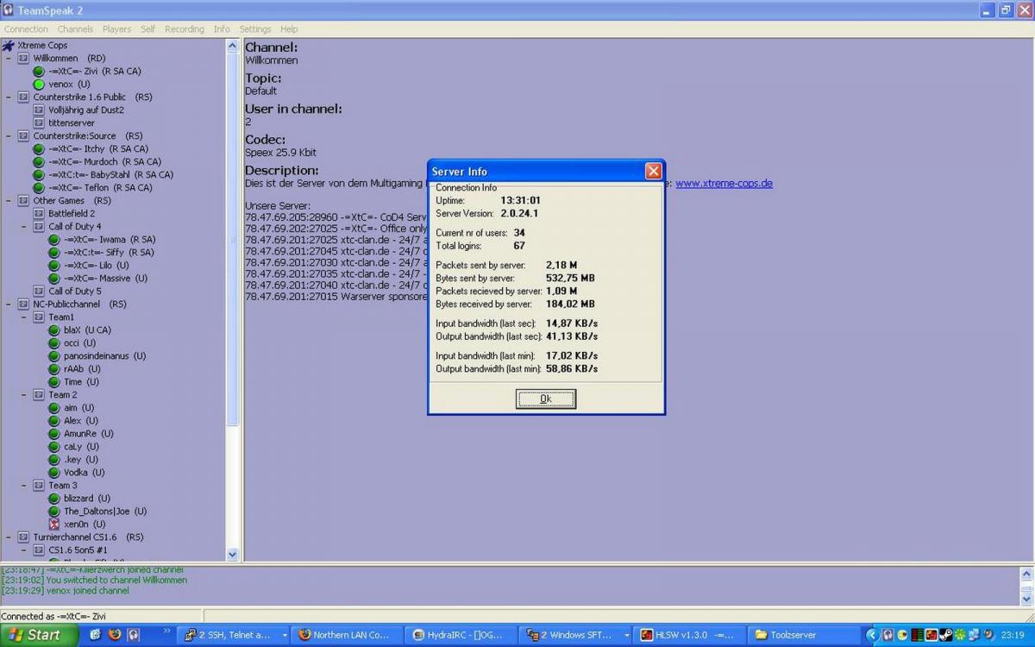Close the Server Info dialog
This screenshot has height=647, width=1035.
pos(654,171)
